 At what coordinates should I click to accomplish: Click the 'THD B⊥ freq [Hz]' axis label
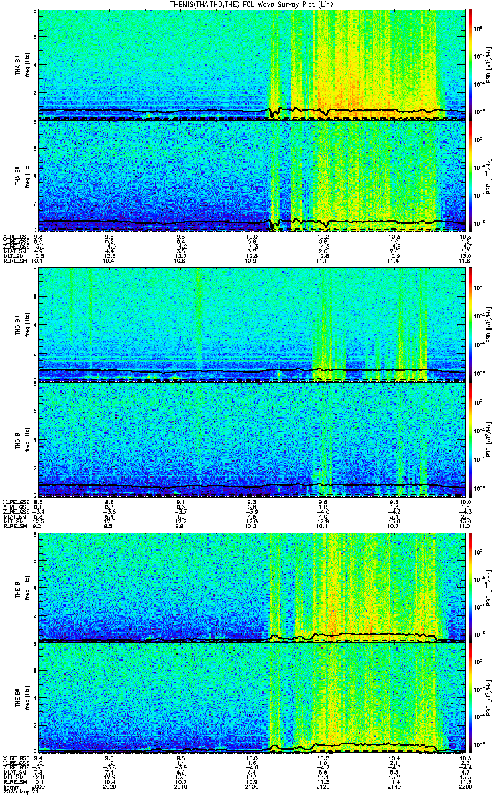(22, 325)
